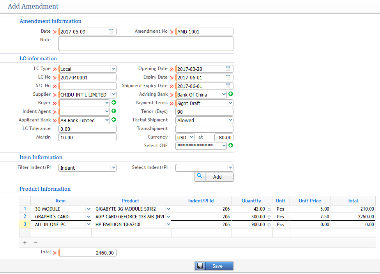380x274 pixels.
Task: Click the search magnifier in Item Information
Action: coord(200,176)
